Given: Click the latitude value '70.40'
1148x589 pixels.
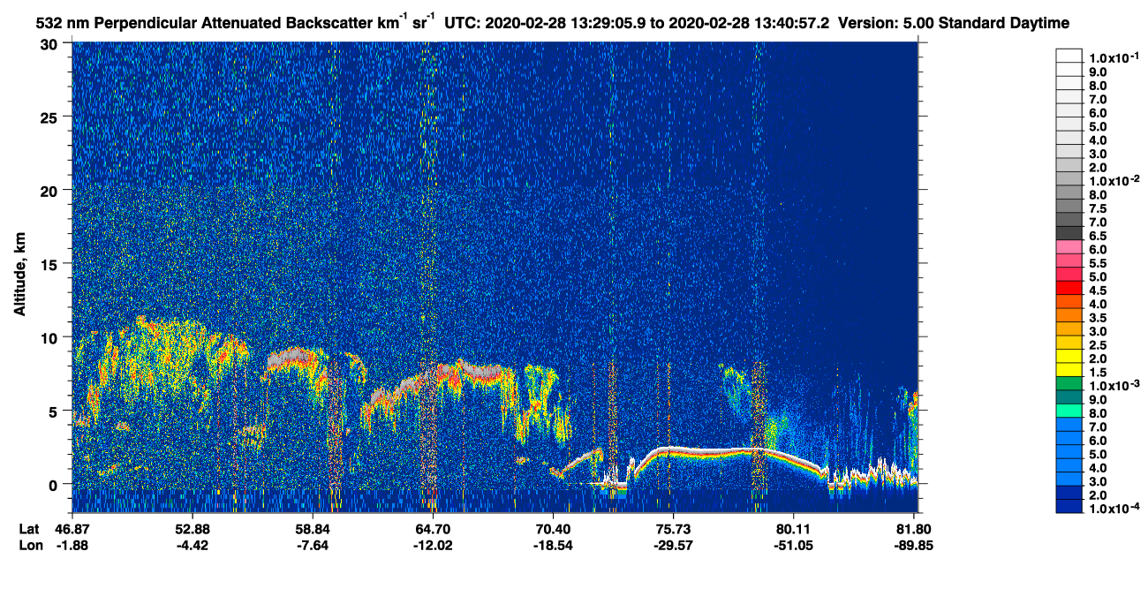Looking at the screenshot, I should (553, 528).
